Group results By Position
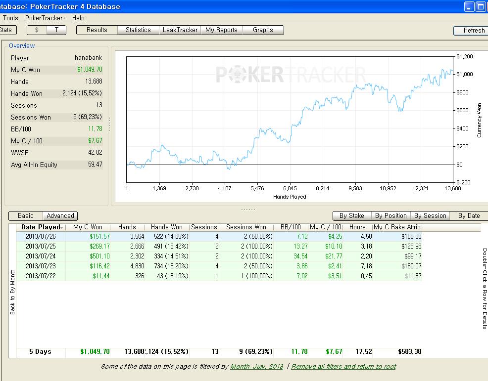 [x=391, y=215]
